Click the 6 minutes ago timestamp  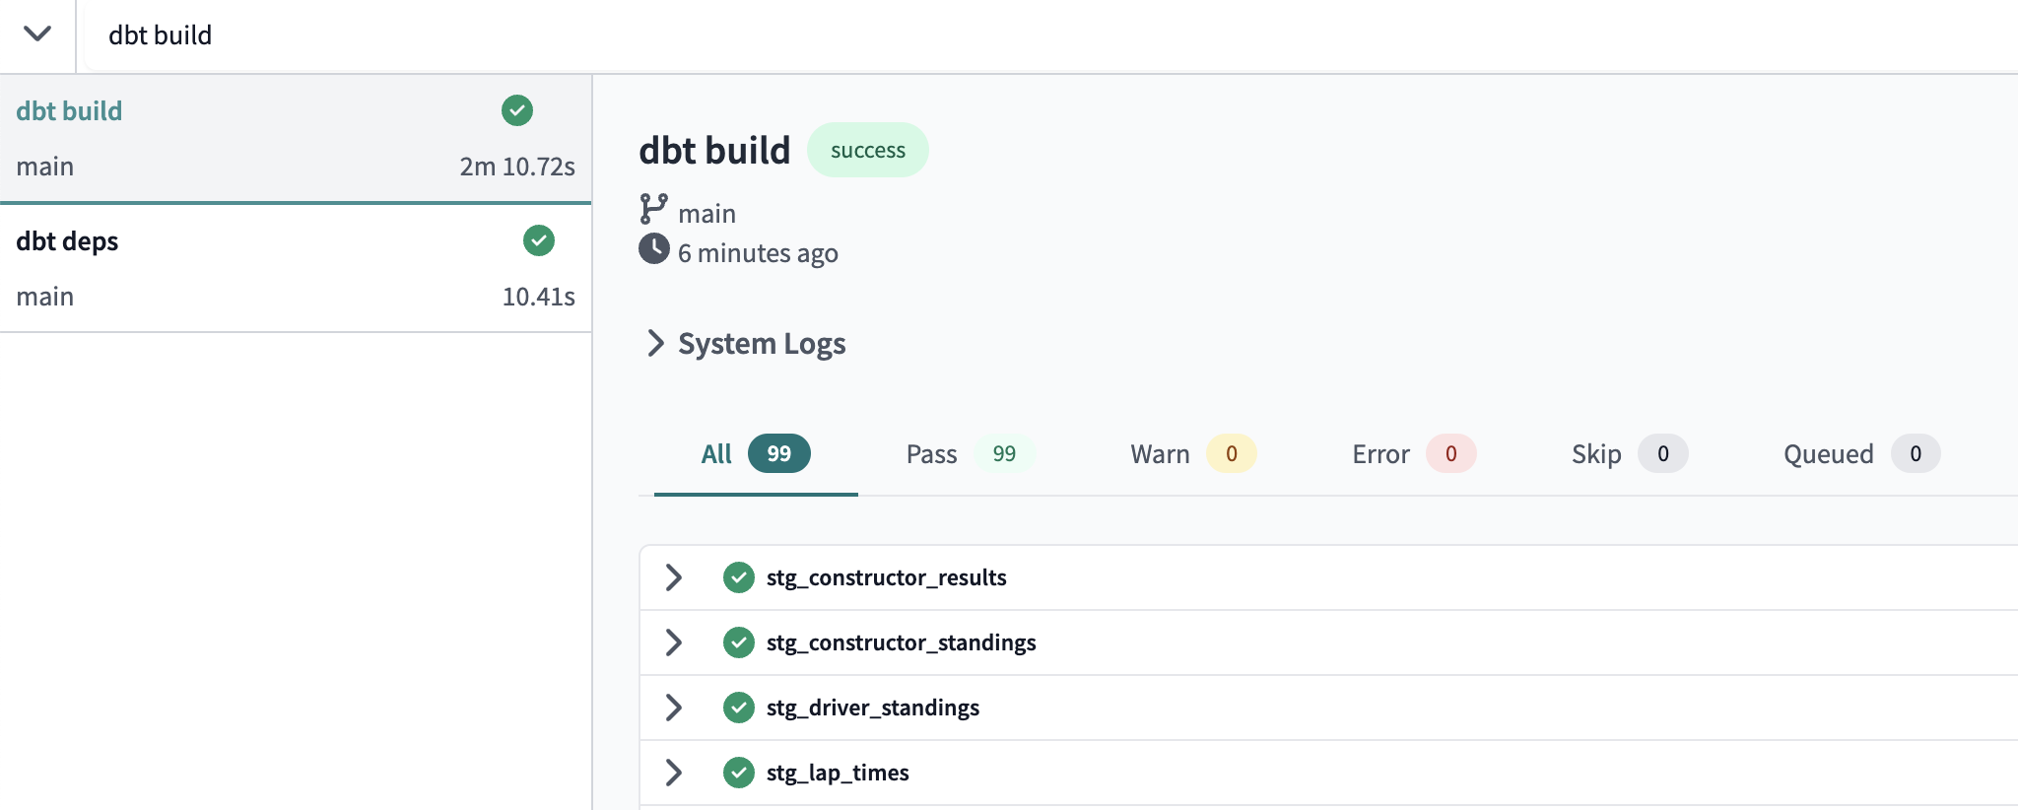pos(758,253)
